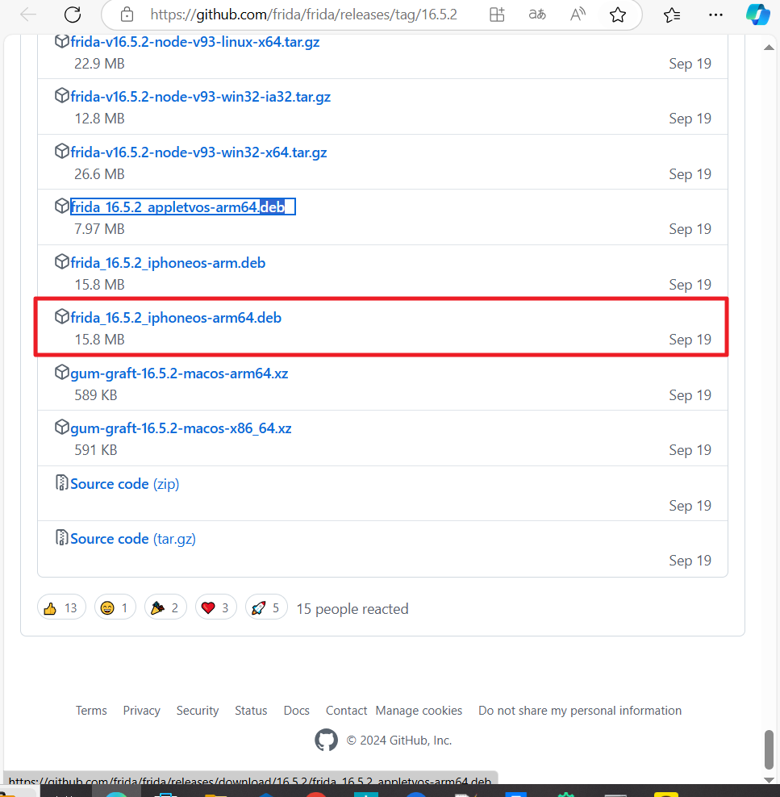Image resolution: width=780 pixels, height=797 pixels.
Task: Click package icon beside gum-graft macos-arm64.xz
Action: (61, 372)
